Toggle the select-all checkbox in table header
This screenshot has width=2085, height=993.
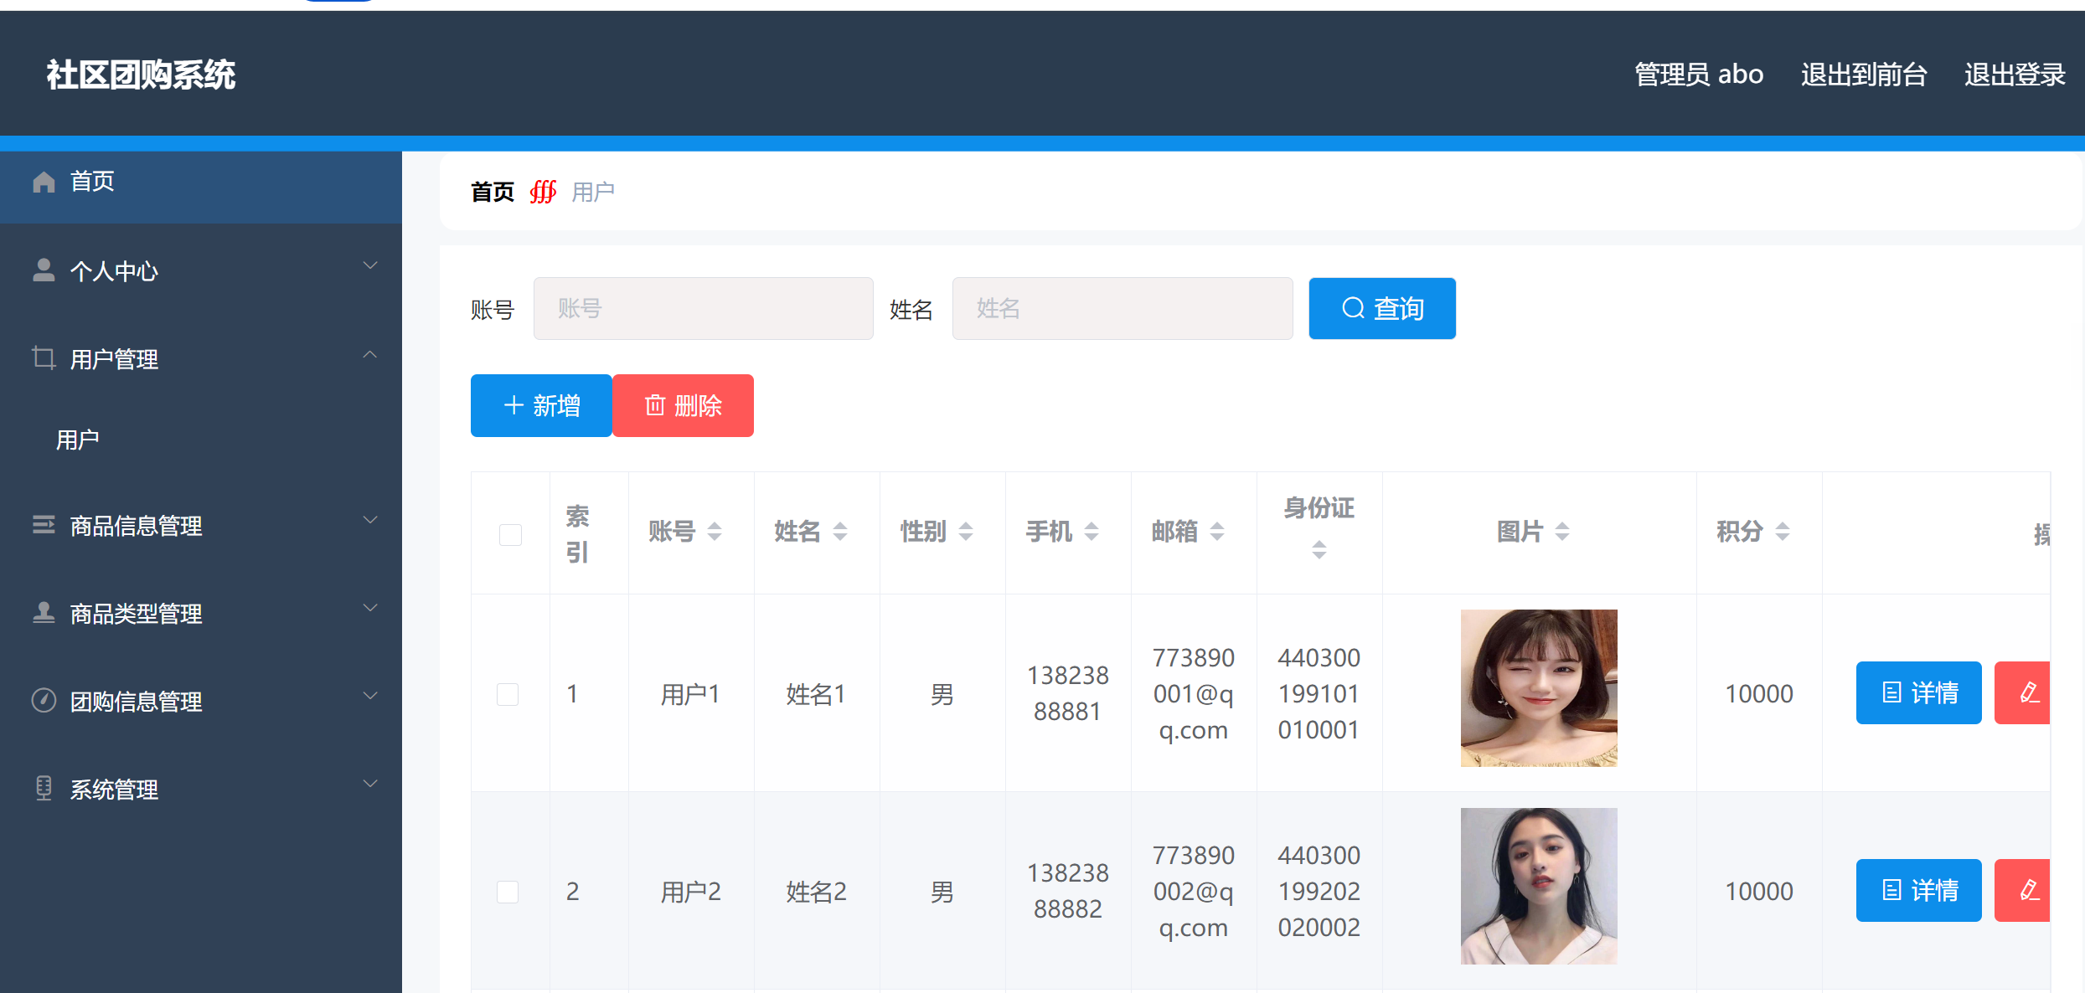(x=510, y=533)
